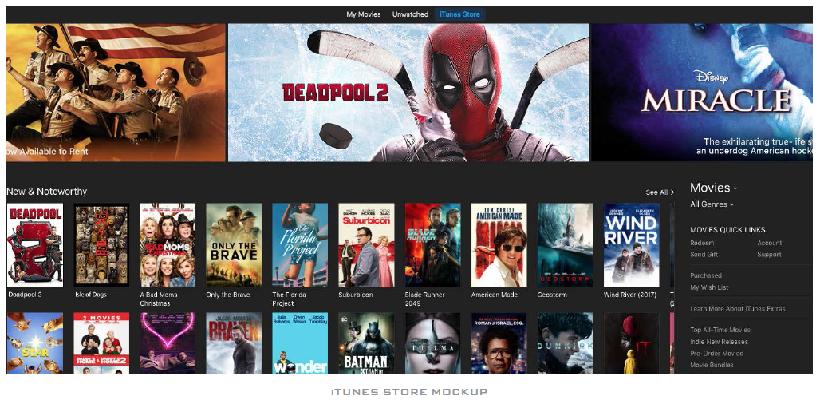Open the Movies category dropdown
824x404 pixels.
[x=713, y=188]
